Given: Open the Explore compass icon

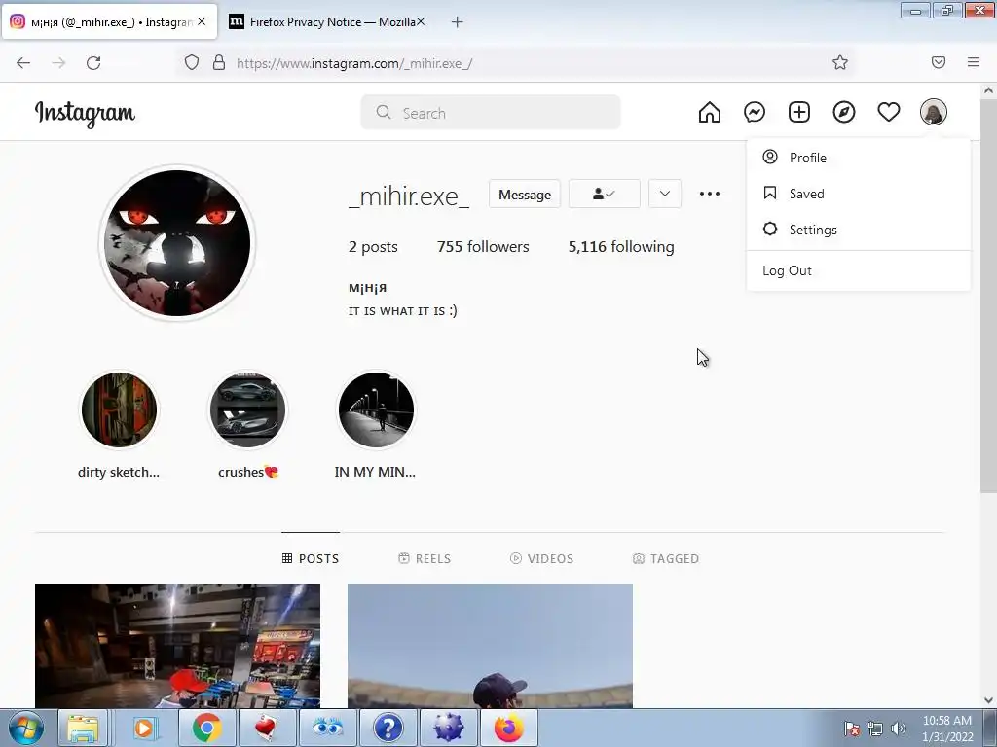Looking at the screenshot, I should pos(844,113).
